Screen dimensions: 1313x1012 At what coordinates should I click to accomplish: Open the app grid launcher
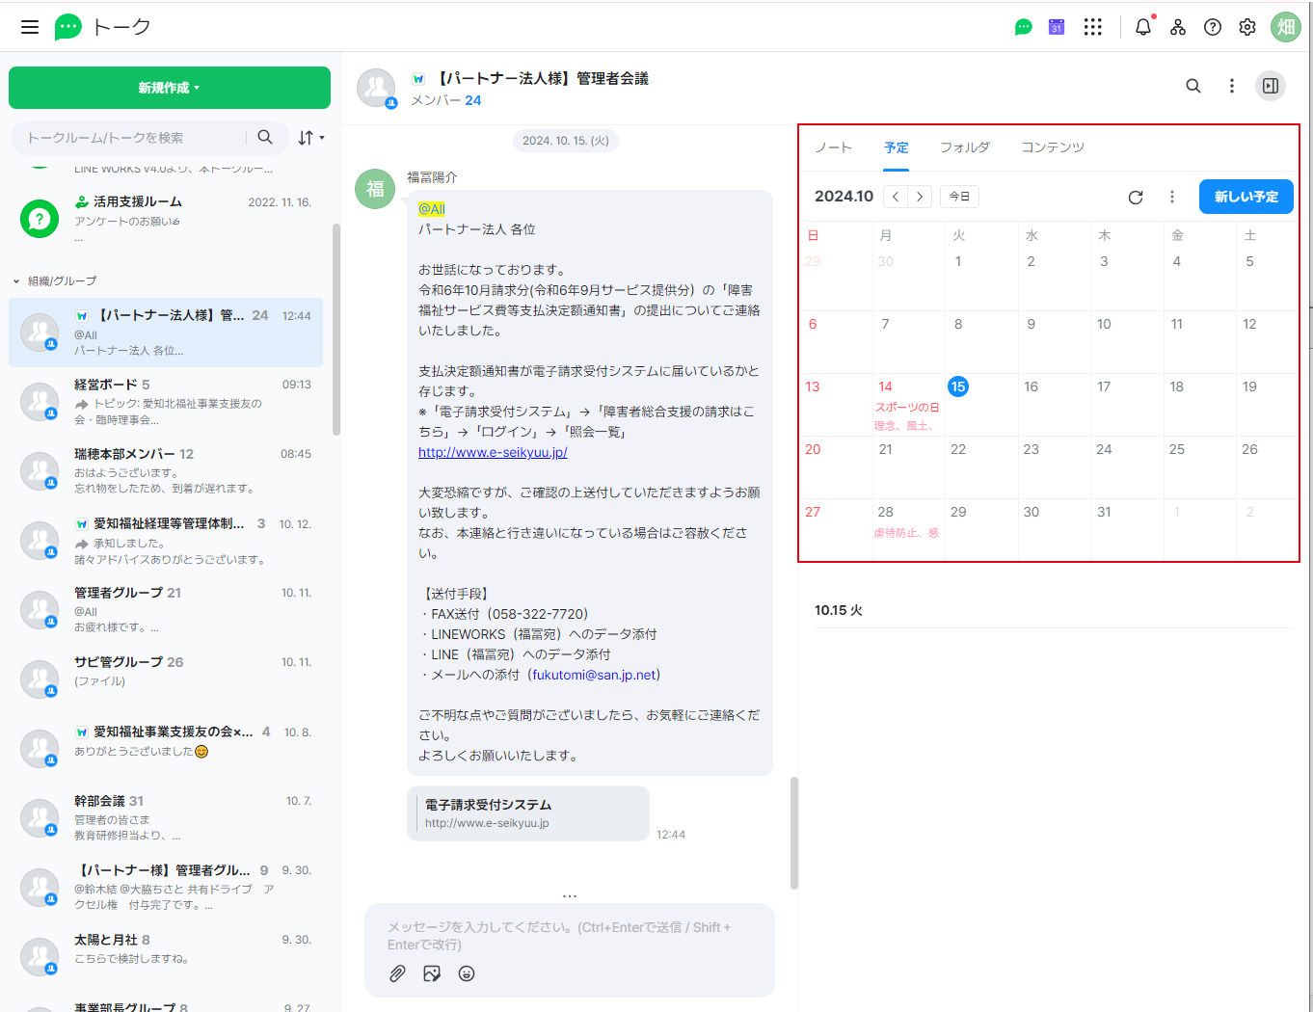pos(1092,27)
